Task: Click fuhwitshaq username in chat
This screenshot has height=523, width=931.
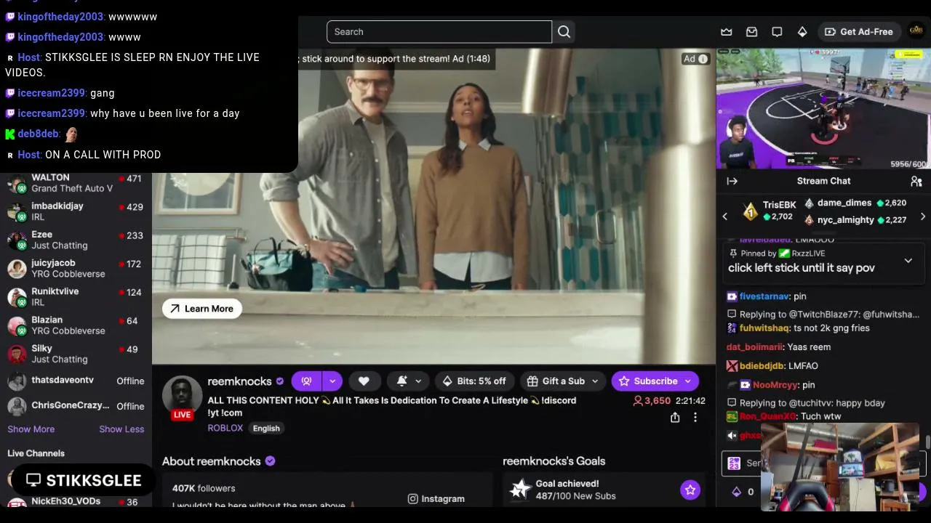Action: (x=764, y=328)
